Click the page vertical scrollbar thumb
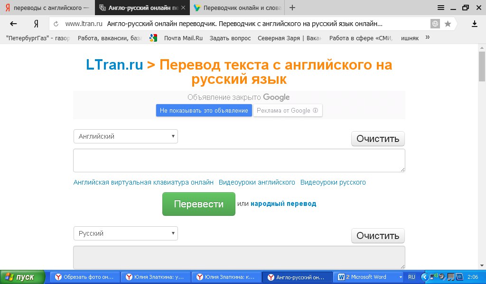 click(x=482, y=66)
